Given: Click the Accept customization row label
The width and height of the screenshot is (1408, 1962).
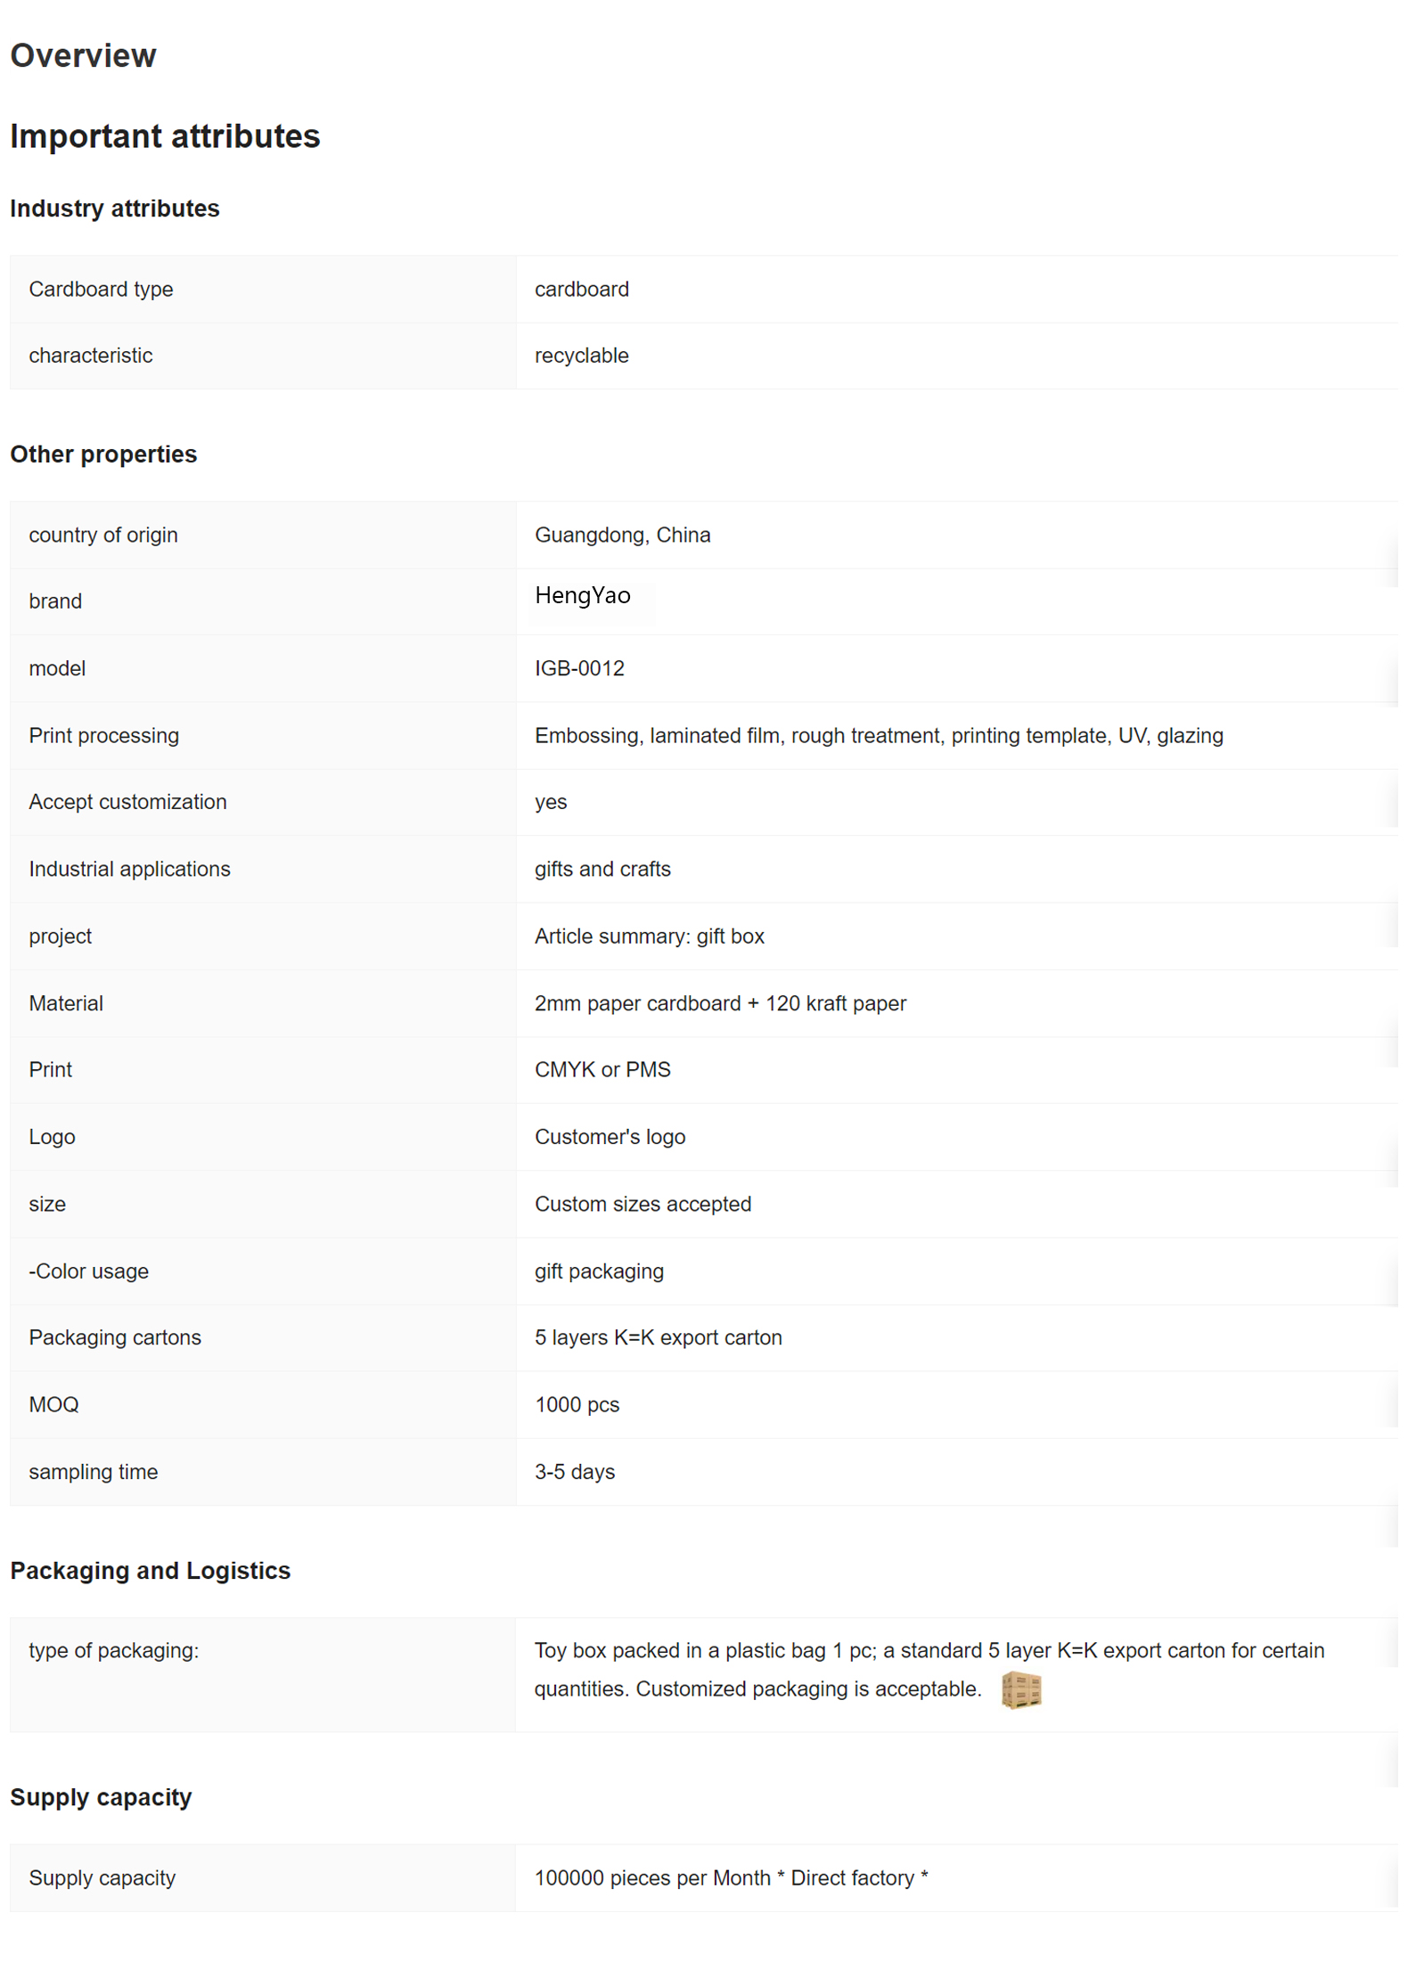Looking at the screenshot, I should pyautogui.click(x=127, y=802).
